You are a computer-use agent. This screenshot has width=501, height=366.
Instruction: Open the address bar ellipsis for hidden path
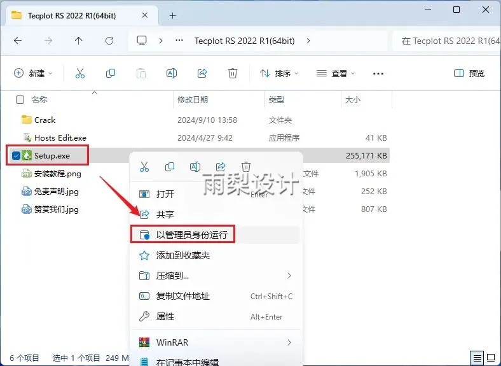click(x=179, y=41)
